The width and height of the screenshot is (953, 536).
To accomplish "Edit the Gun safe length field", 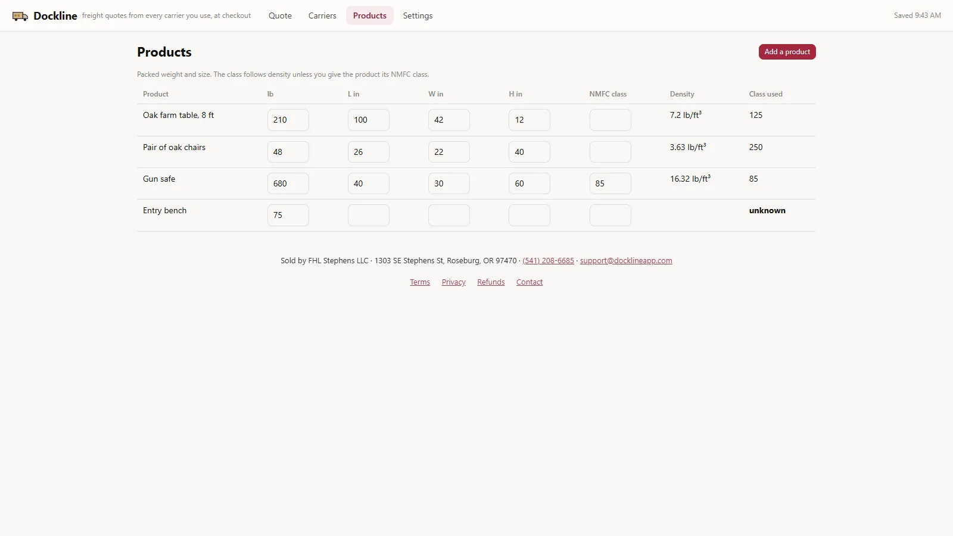I will pos(369,183).
